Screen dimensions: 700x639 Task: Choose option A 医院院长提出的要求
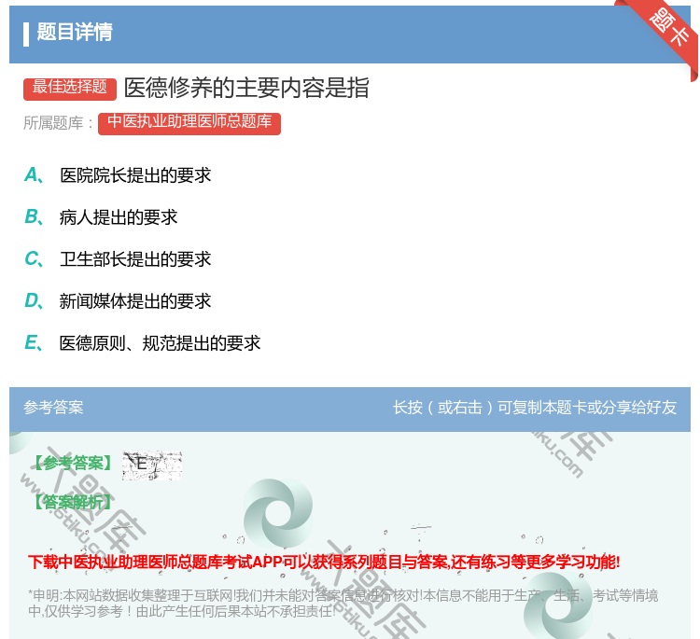pos(135,175)
